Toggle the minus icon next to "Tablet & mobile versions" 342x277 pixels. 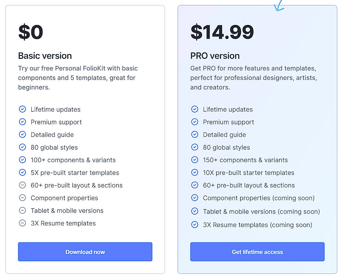click(x=22, y=210)
